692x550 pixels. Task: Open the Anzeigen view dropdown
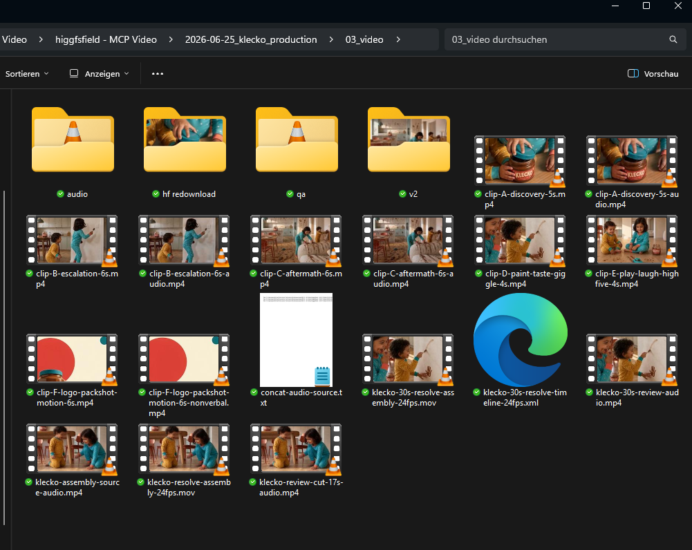tap(100, 74)
